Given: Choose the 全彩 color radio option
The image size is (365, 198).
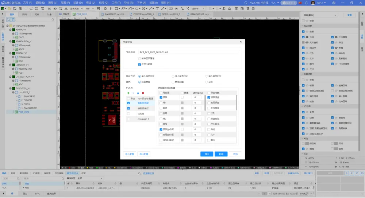Looking at the screenshot, I should tap(207, 82).
